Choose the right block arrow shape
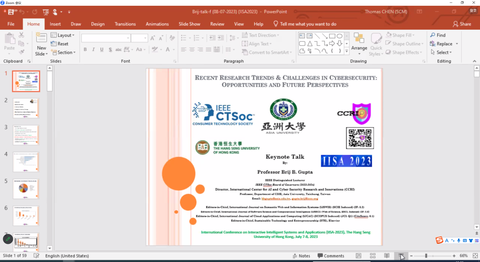480x262 pixels. [332, 44]
